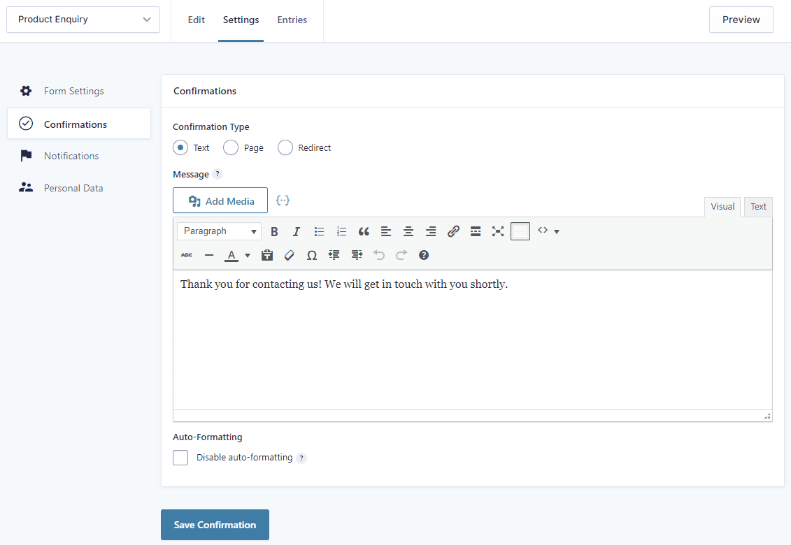This screenshot has height=545, width=791.
Task: Toggle fullscreen editing mode
Action: point(497,231)
